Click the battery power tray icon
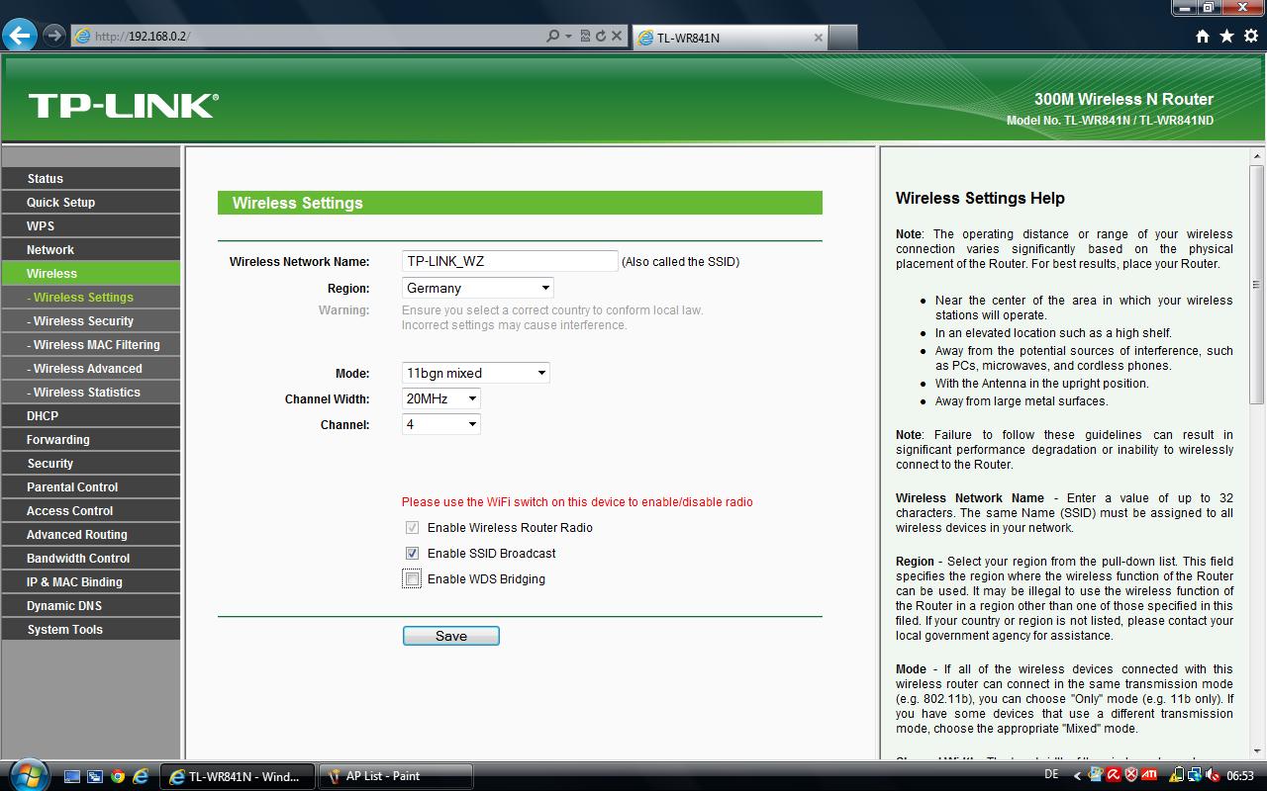The image size is (1267, 791). (x=1178, y=775)
